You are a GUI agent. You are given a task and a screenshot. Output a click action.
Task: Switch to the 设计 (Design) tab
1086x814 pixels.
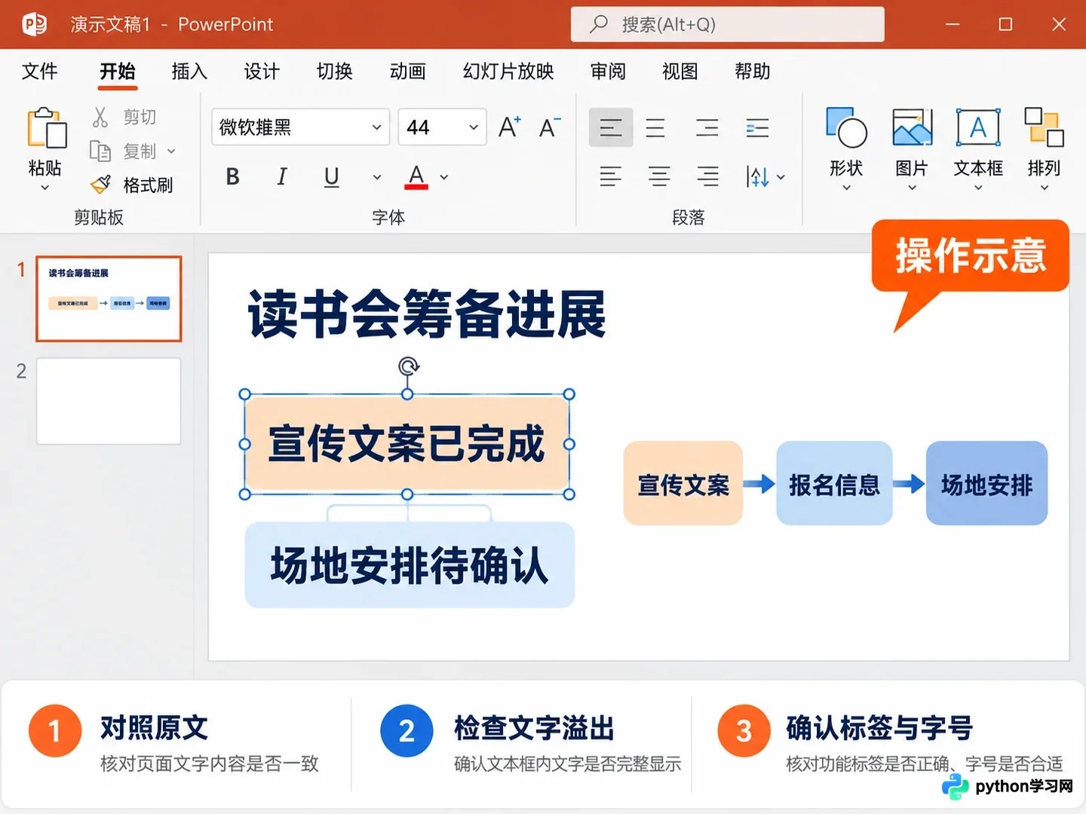pyautogui.click(x=262, y=72)
